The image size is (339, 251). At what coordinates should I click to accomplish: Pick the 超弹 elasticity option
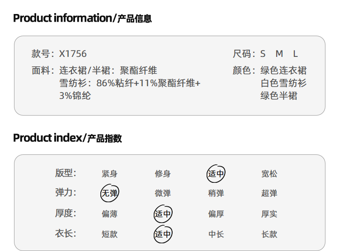pyautogui.click(x=269, y=193)
